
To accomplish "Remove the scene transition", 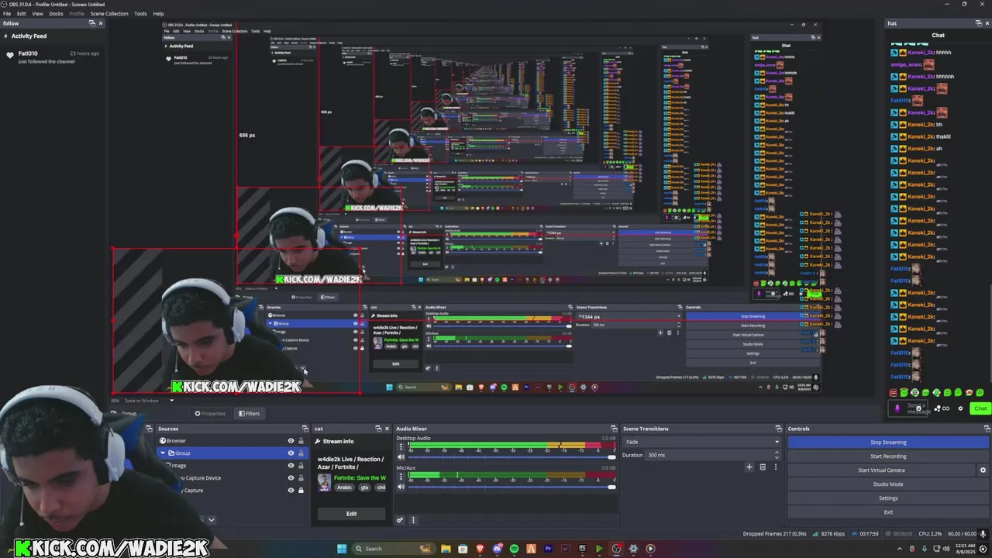I will pos(763,467).
